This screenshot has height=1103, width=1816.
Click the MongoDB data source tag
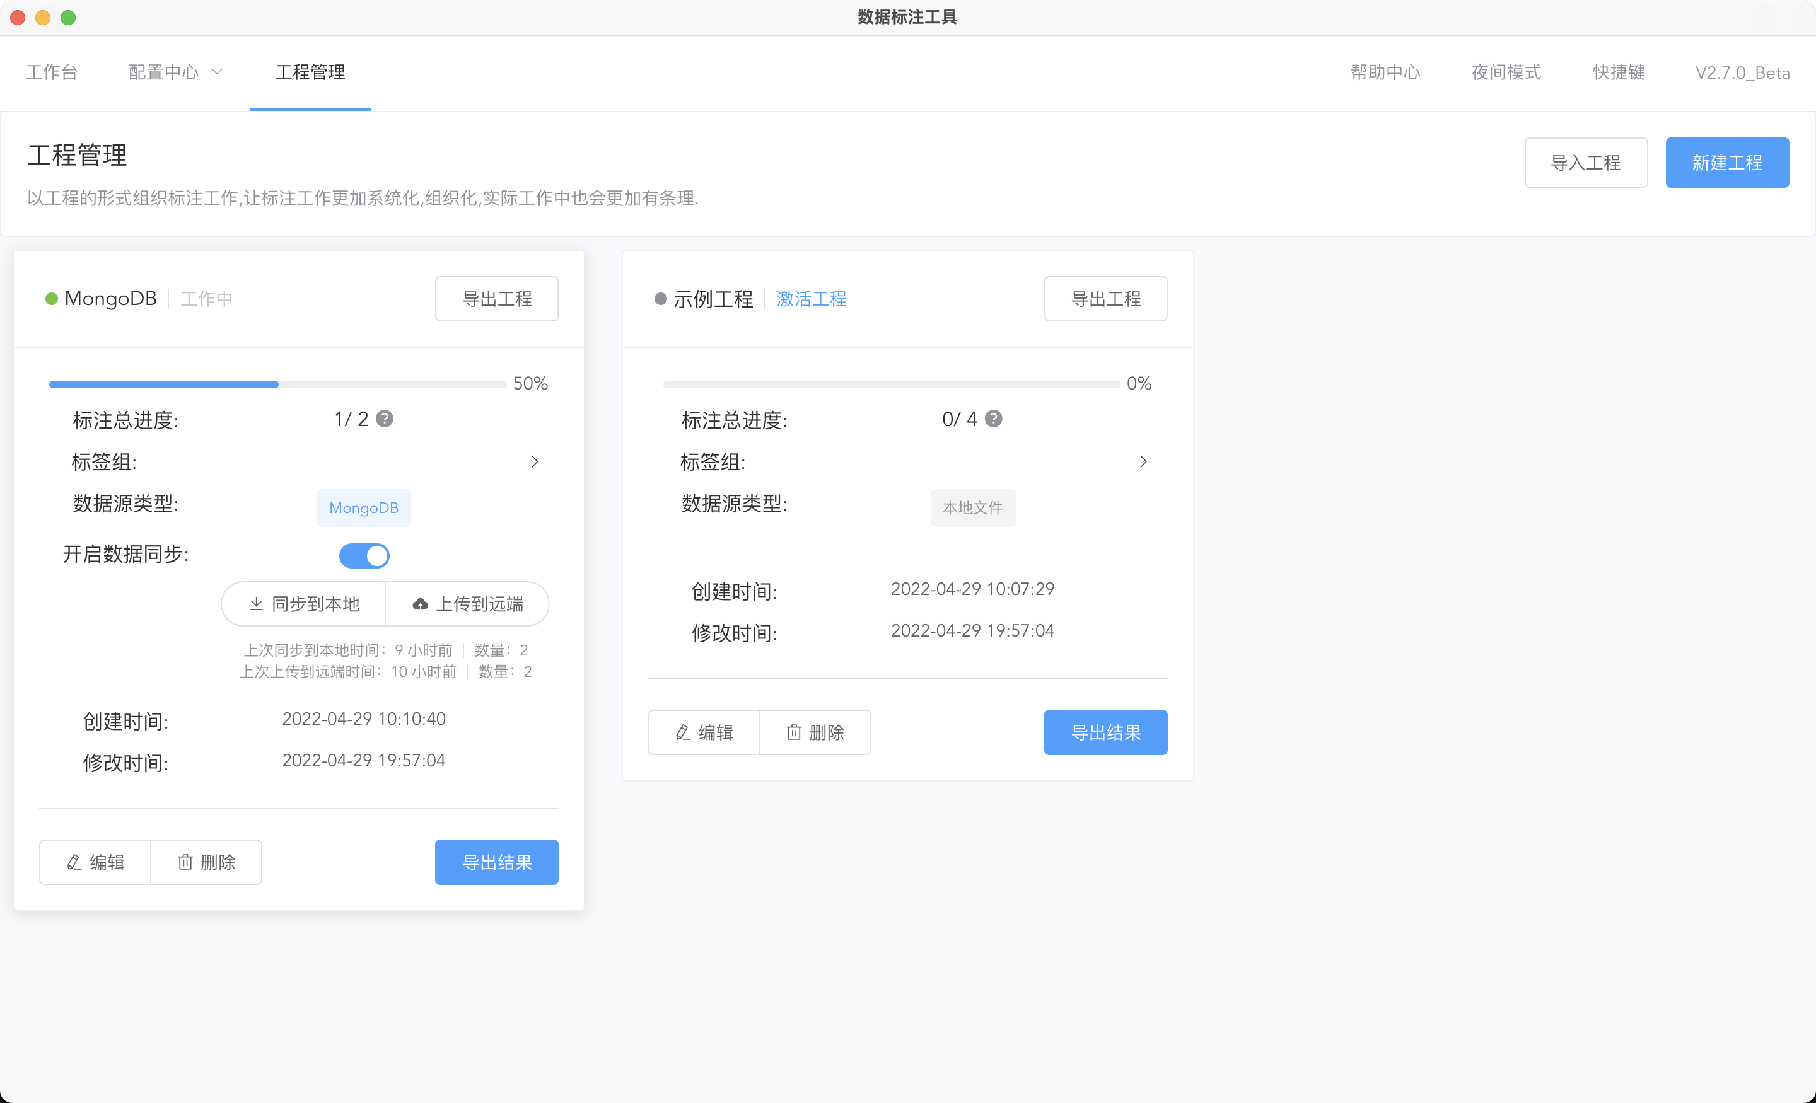pyautogui.click(x=364, y=507)
